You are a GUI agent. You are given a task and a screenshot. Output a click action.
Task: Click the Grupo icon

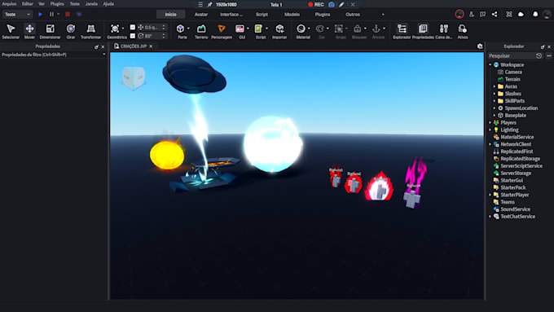click(x=339, y=29)
